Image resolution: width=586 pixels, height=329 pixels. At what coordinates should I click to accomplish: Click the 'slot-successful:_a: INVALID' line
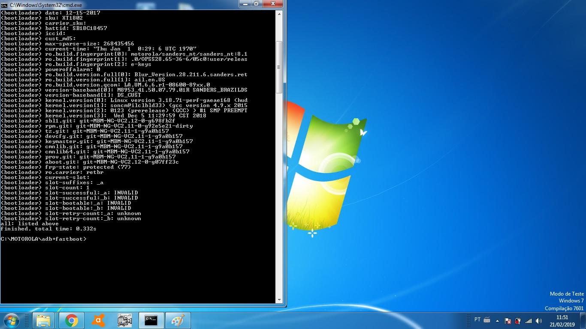tap(69, 193)
